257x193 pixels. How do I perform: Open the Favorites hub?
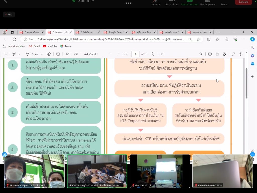tap(218, 39)
